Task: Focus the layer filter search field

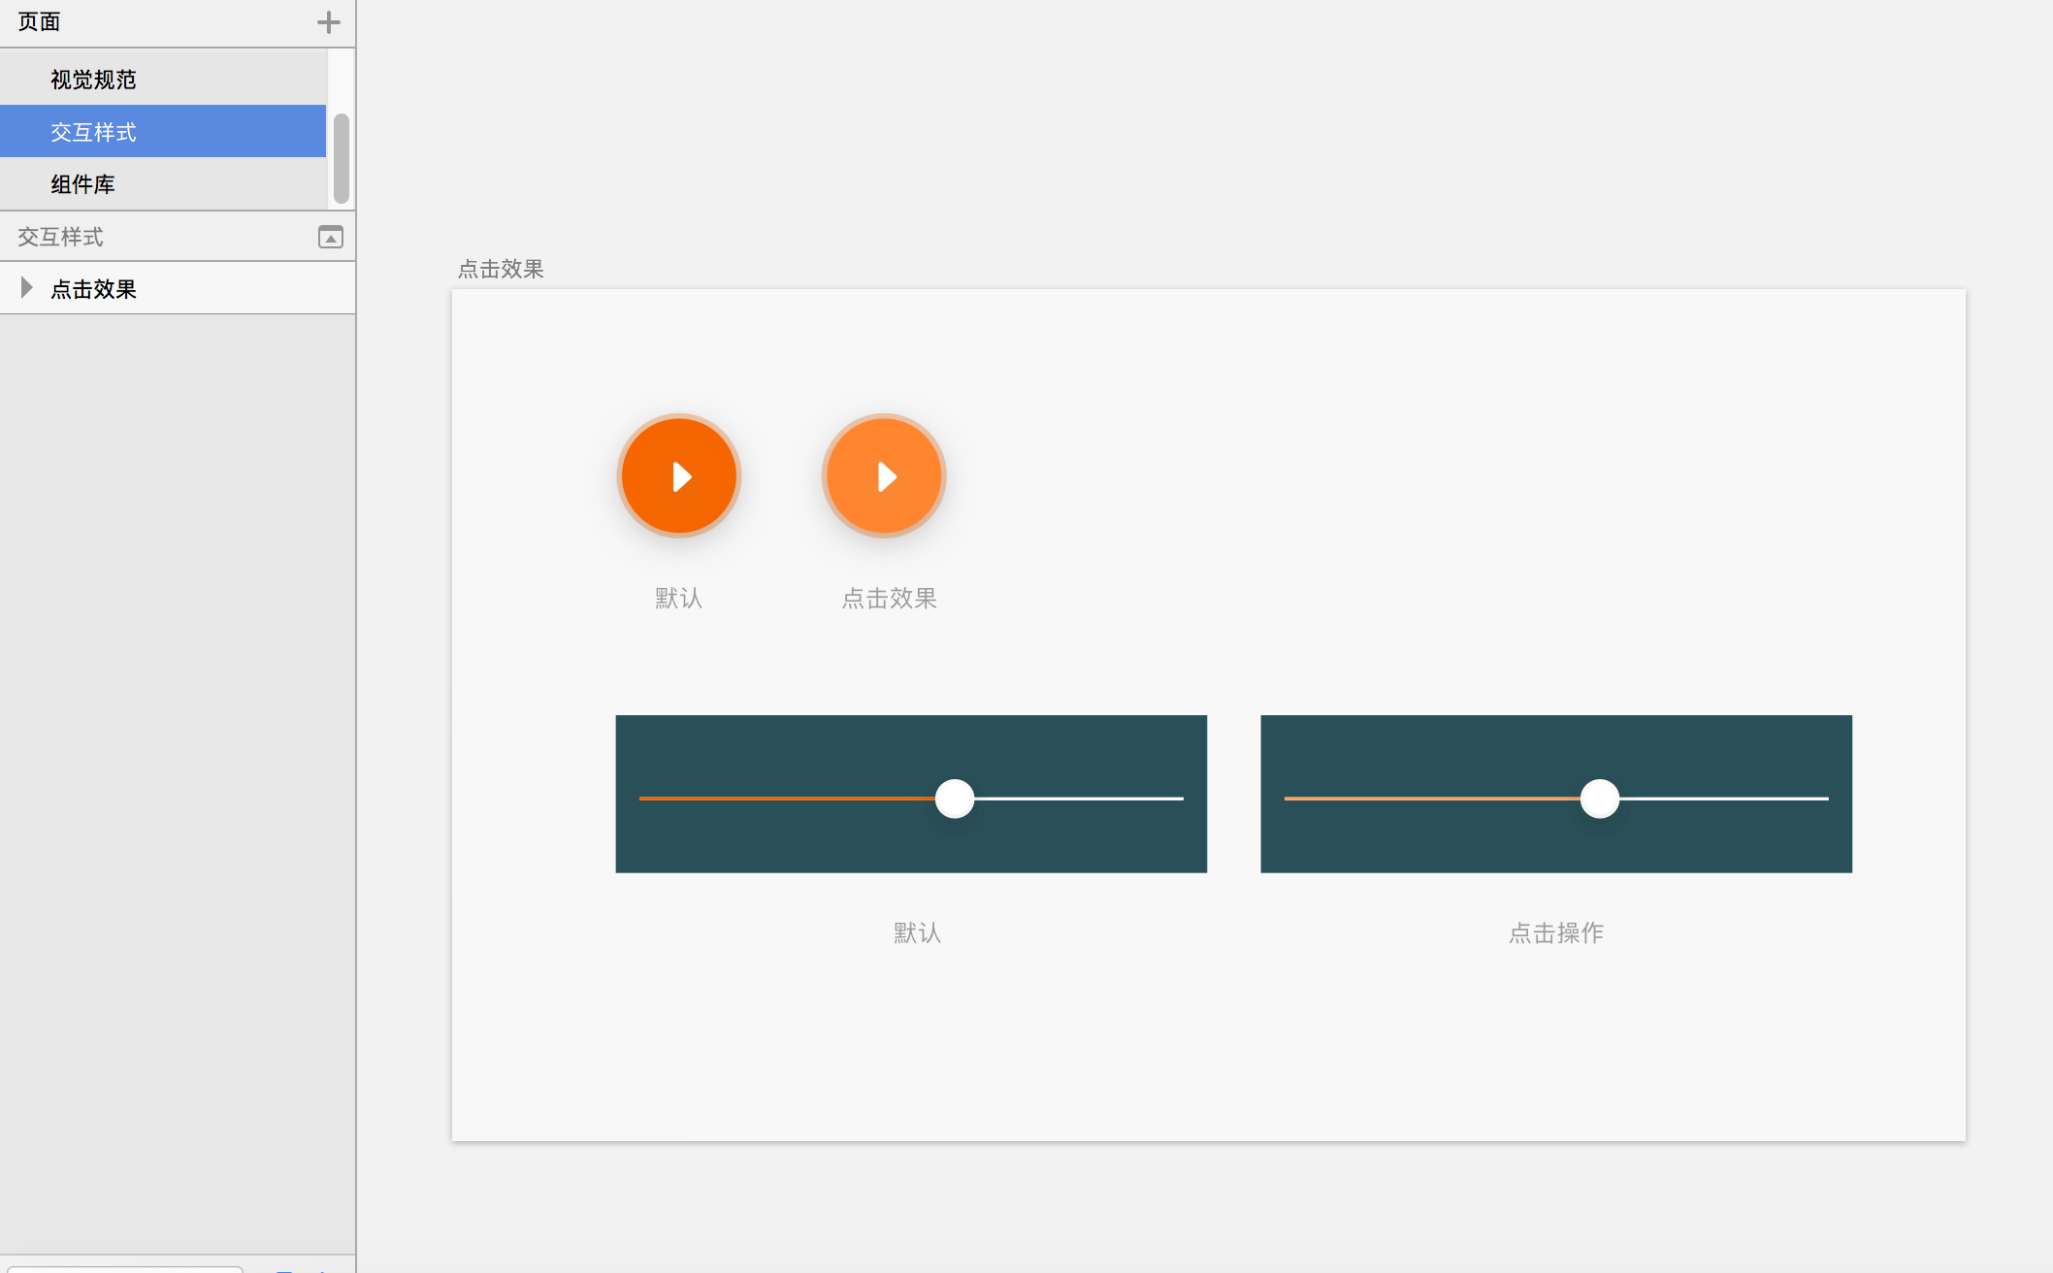Action: tap(124, 1268)
